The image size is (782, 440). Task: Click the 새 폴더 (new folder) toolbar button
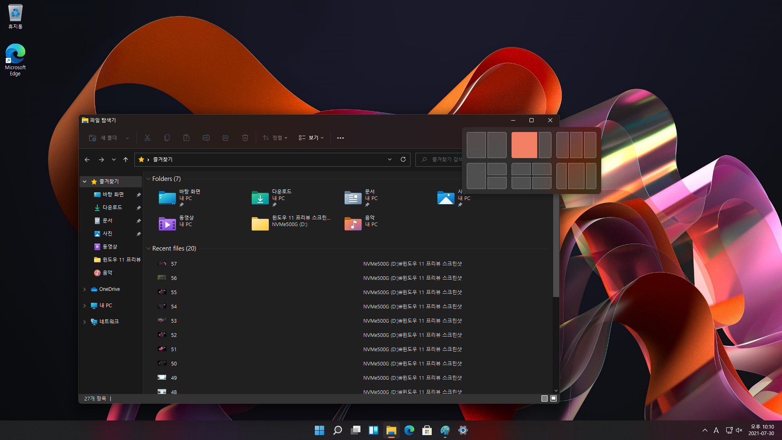103,138
